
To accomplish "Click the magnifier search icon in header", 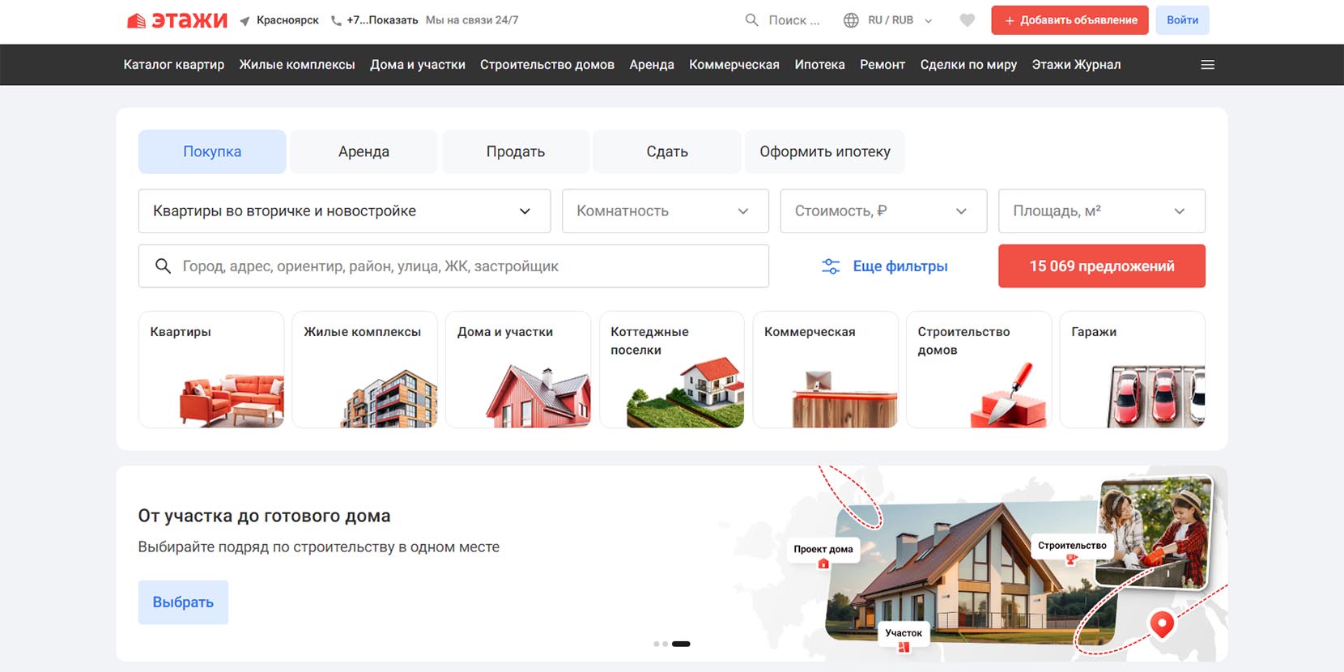I will [x=751, y=20].
